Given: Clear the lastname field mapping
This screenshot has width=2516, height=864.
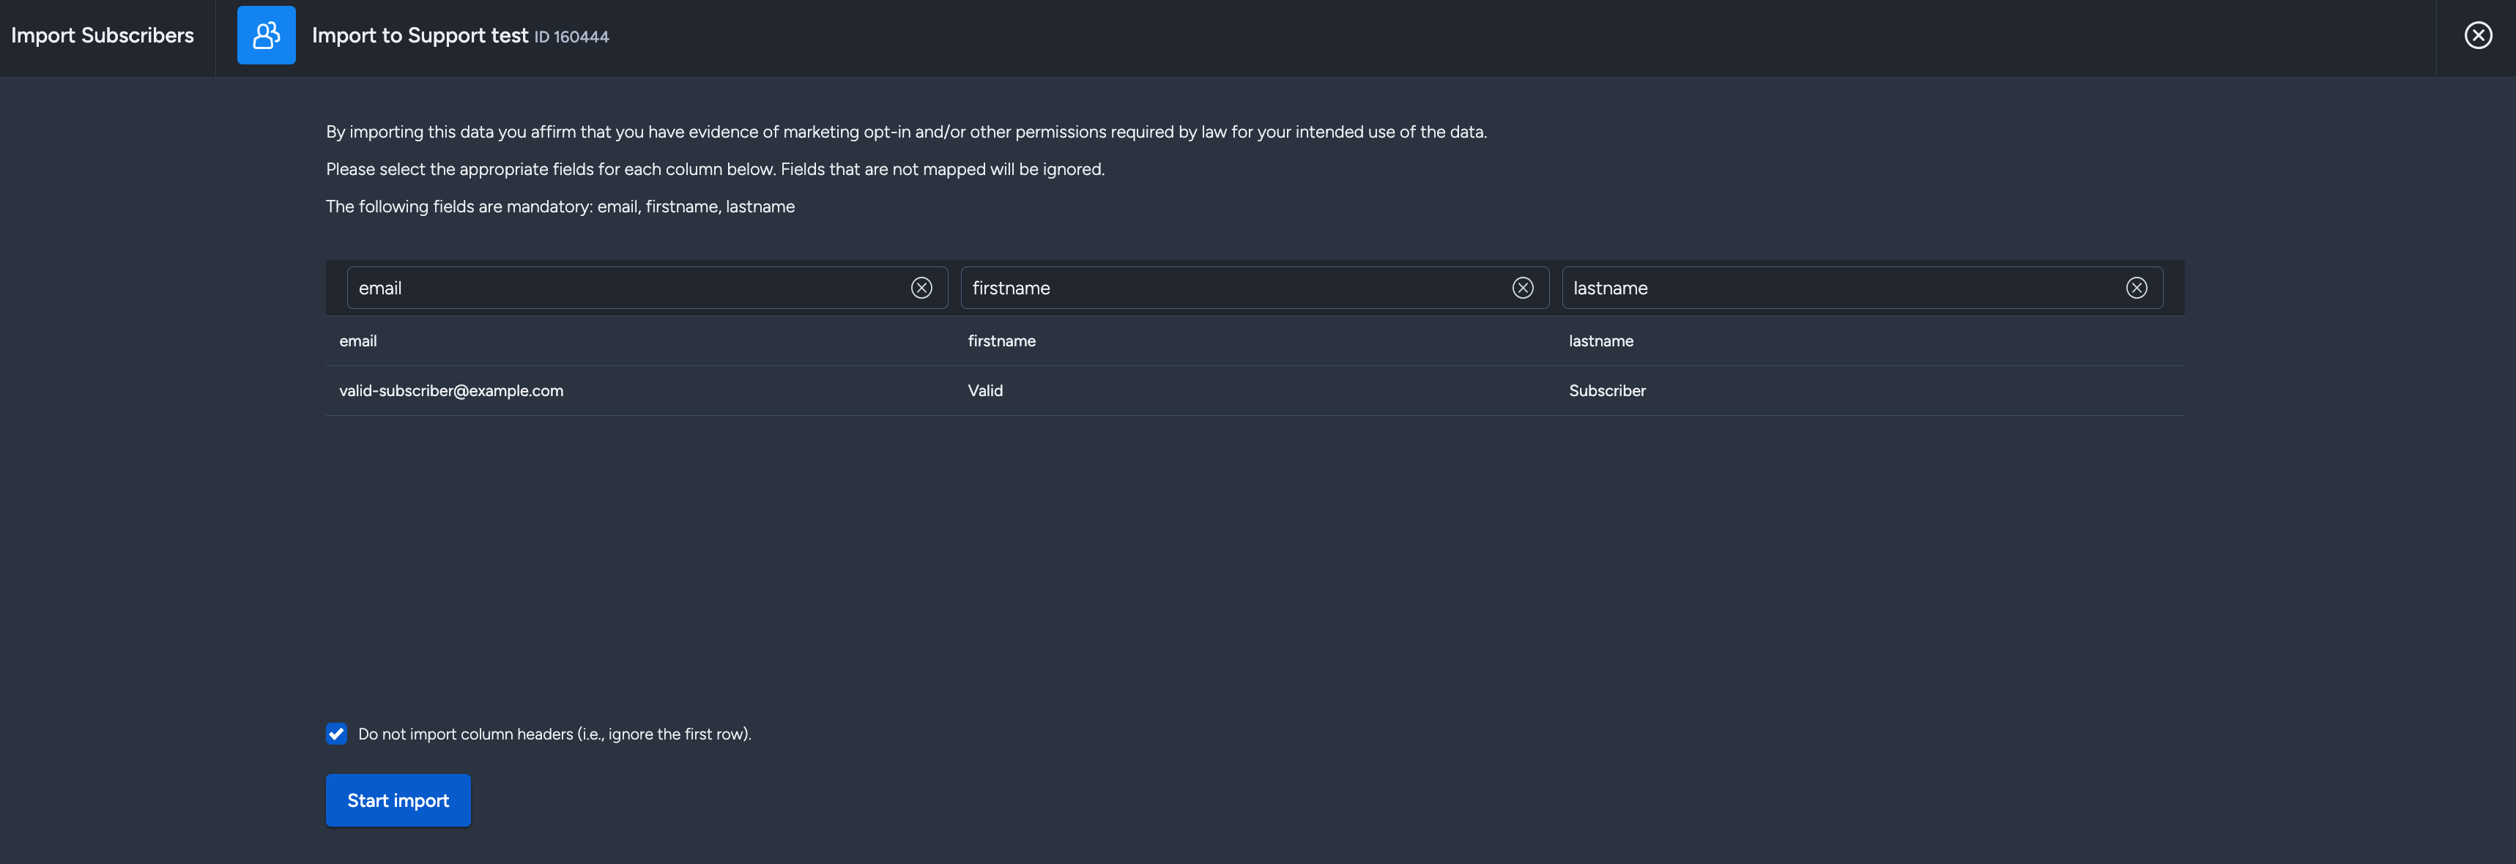Looking at the screenshot, I should pos(2136,288).
